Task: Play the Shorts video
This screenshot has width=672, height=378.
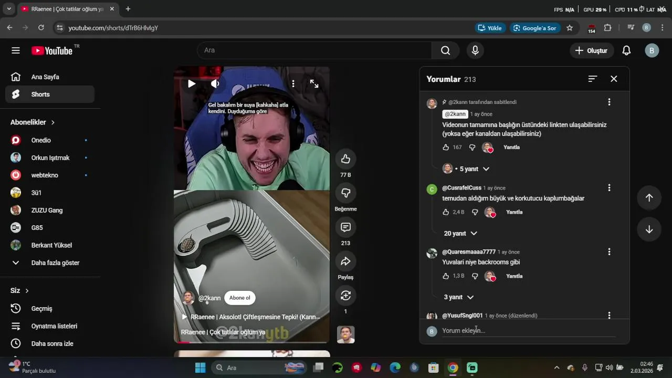Action: (192, 83)
